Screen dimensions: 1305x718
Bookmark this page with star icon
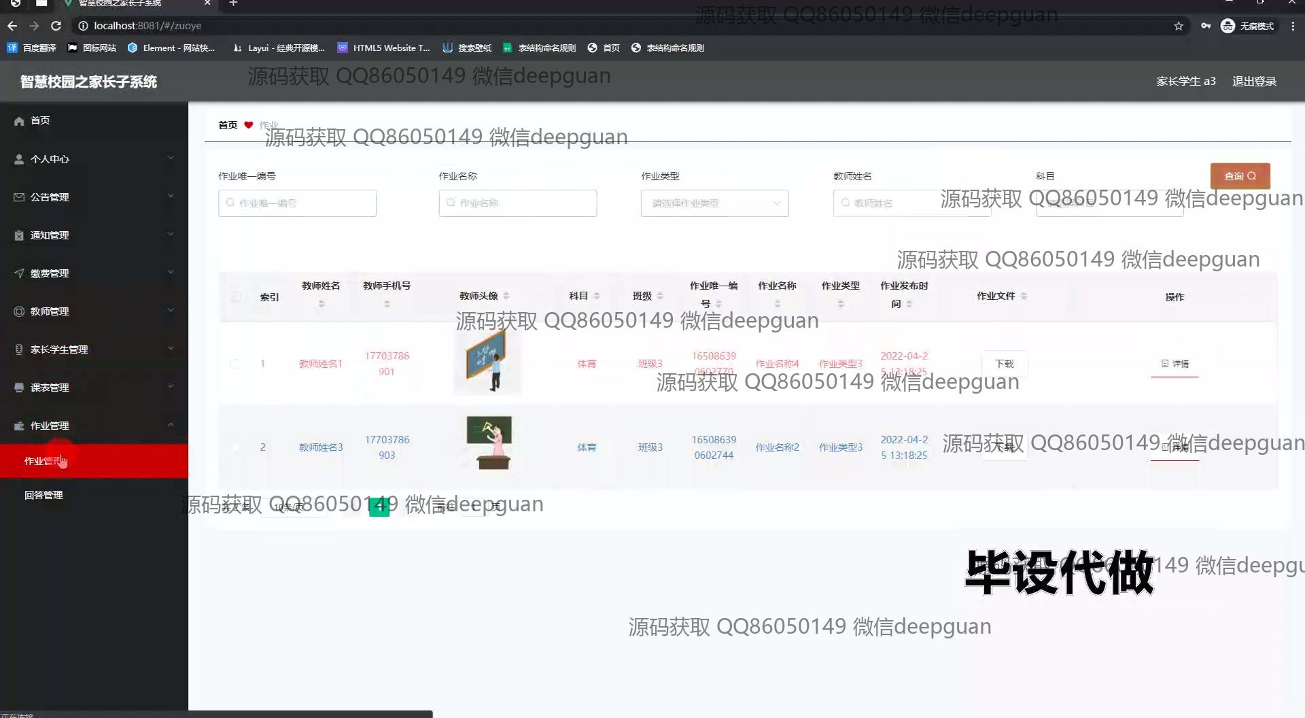pos(1178,26)
